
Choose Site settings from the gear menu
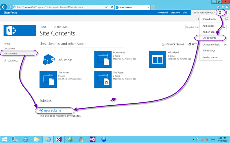click(209, 51)
